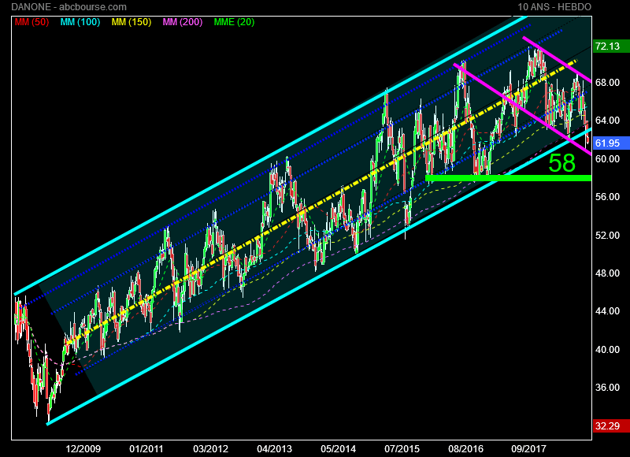Click the 03/2012 date axis label

[210, 449]
